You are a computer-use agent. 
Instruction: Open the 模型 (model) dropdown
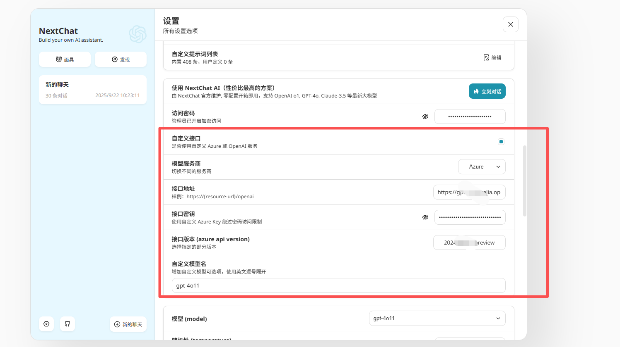[x=437, y=318]
